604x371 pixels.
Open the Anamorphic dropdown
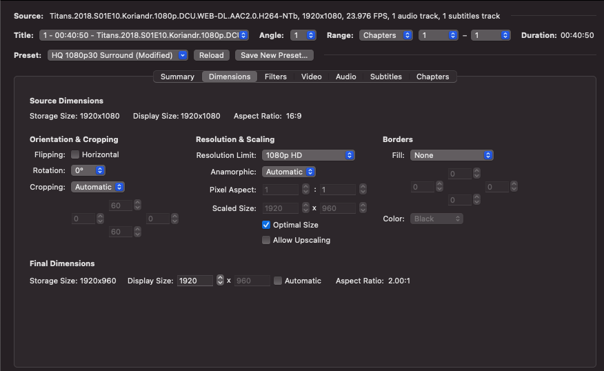tap(288, 172)
